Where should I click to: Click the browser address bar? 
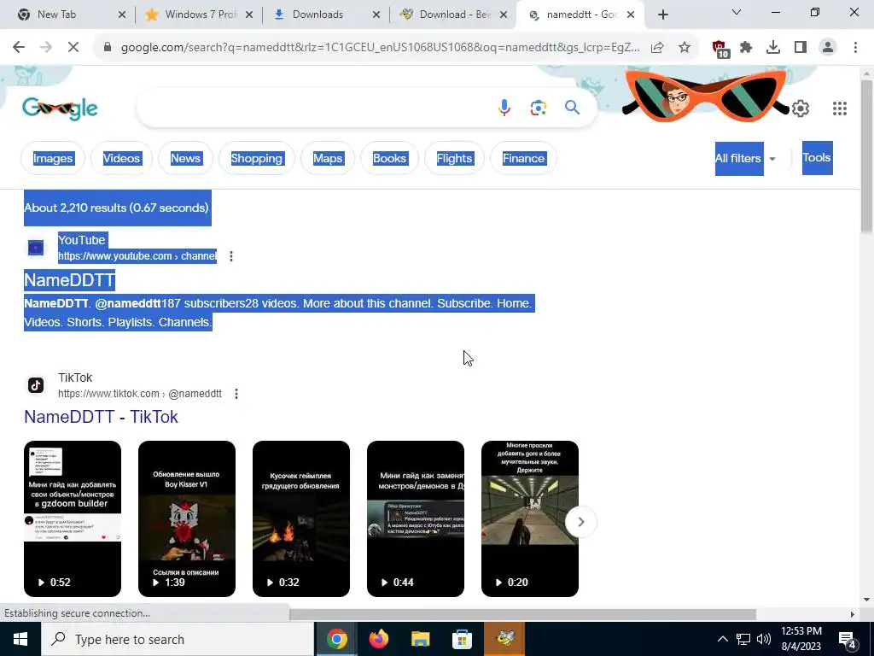(379, 48)
